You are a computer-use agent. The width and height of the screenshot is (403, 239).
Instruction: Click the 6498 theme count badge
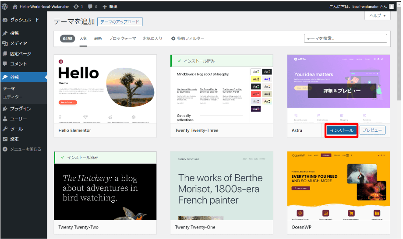(x=67, y=39)
